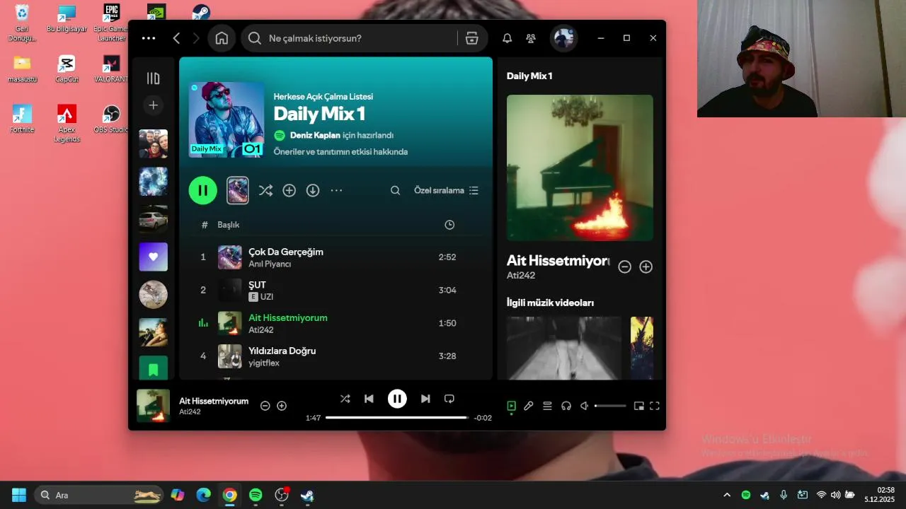Pause with the white player button
Image resolution: width=906 pixels, height=509 pixels.
click(397, 399)
